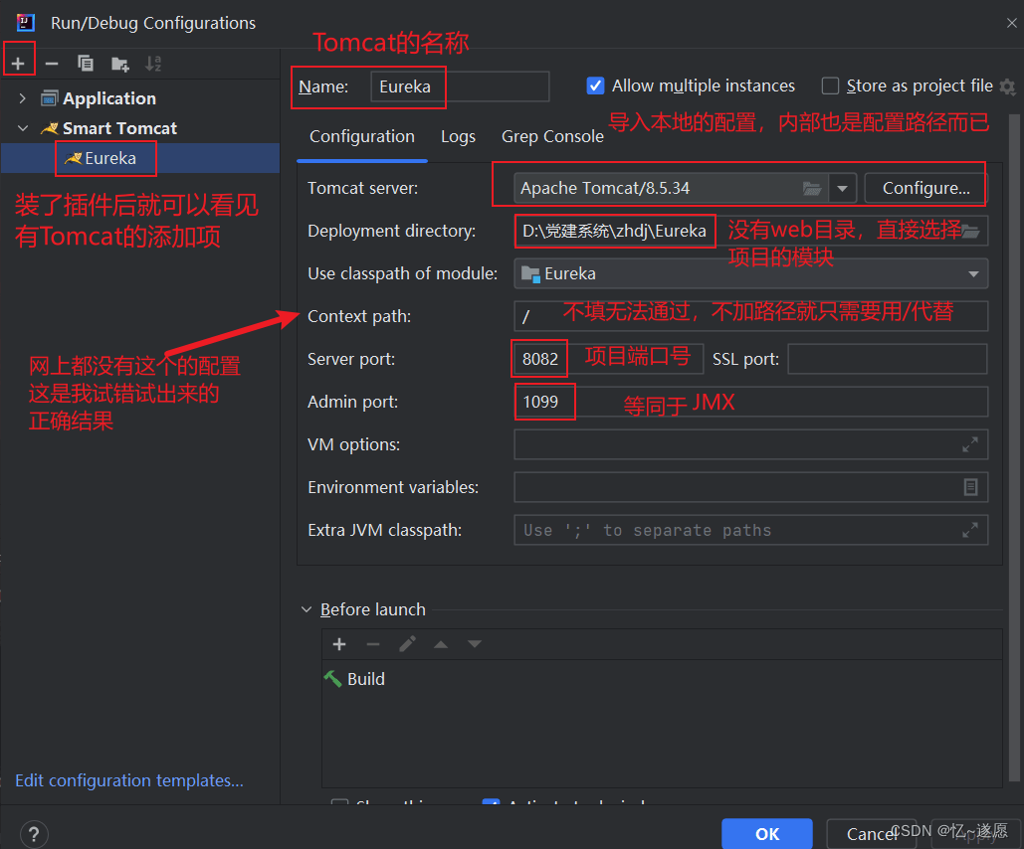Expand the Application configurations node

point(23,98)
